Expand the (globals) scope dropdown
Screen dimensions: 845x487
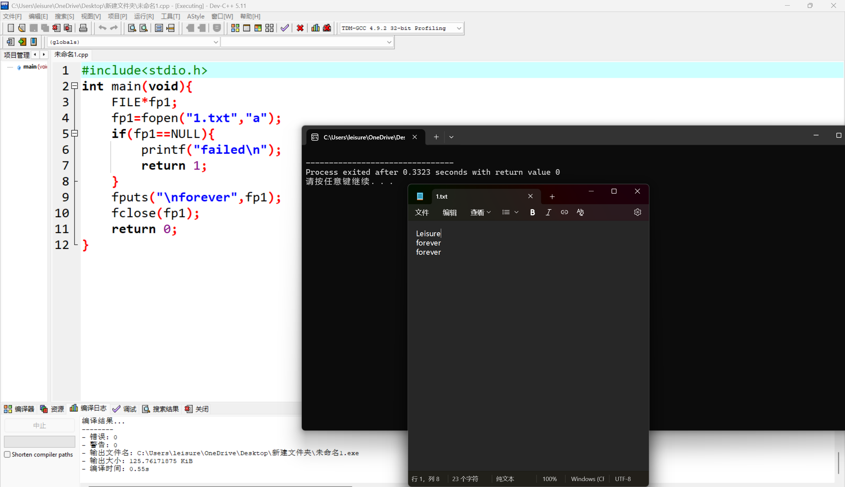[x=216, y=42]
